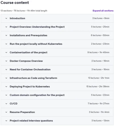Expand chevron for Need for Container Orchestration

[6, 70]
